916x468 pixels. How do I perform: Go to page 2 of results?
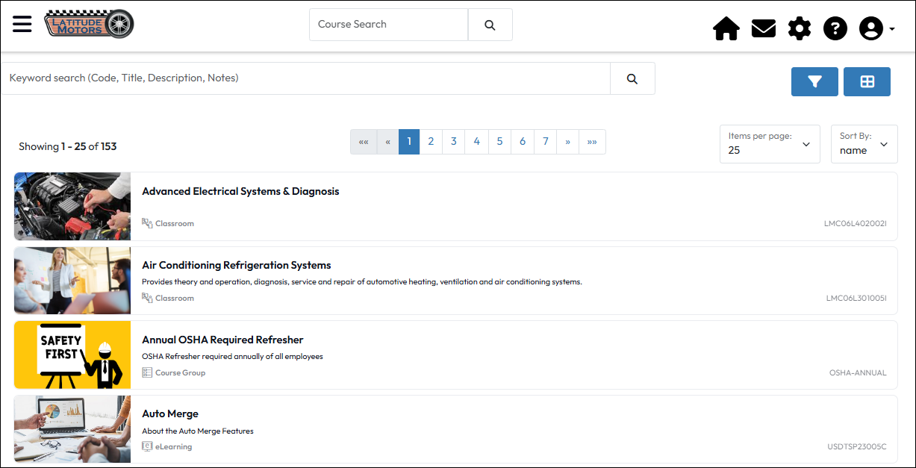pos(431,142)
